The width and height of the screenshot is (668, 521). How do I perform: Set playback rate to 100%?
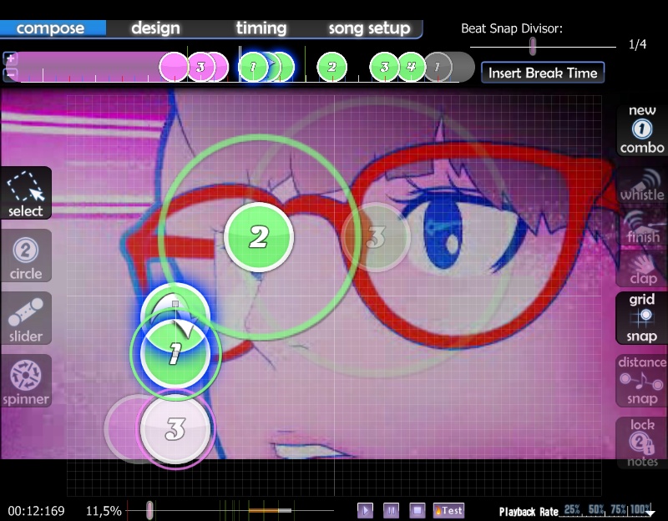640,509
